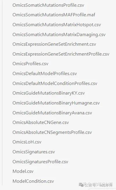Open OmicsSignaturesProfile.csv
The height and width of the screenshot is (190, 116).
tap(40, 162)
